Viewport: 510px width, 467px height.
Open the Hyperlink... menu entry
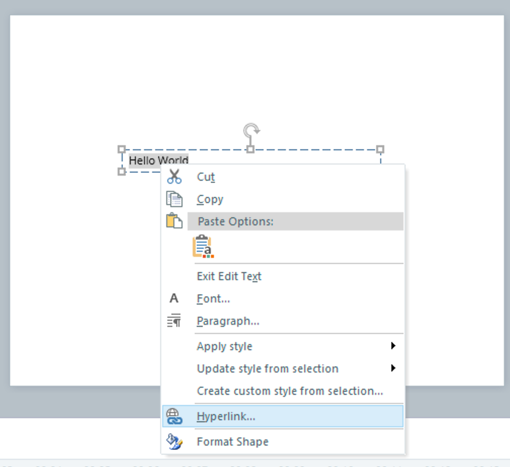226,416
